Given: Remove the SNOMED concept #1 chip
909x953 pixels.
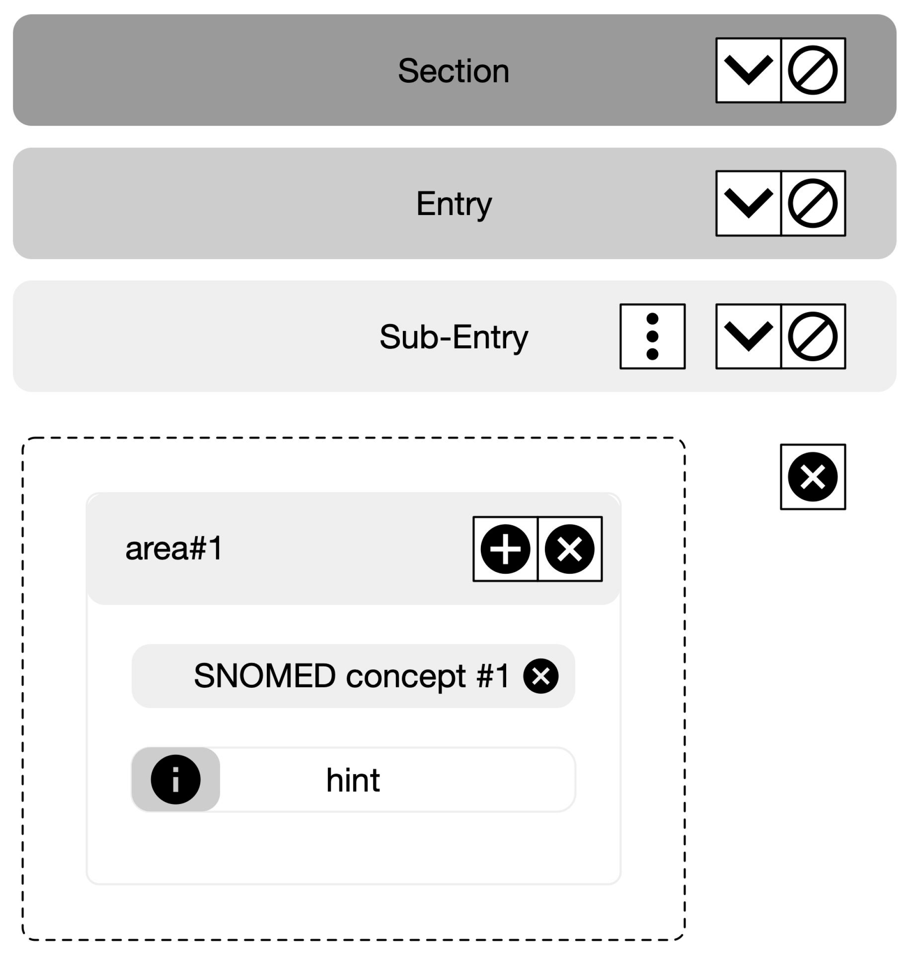Looking at the screenshot, I should click(x=540, y=676).
